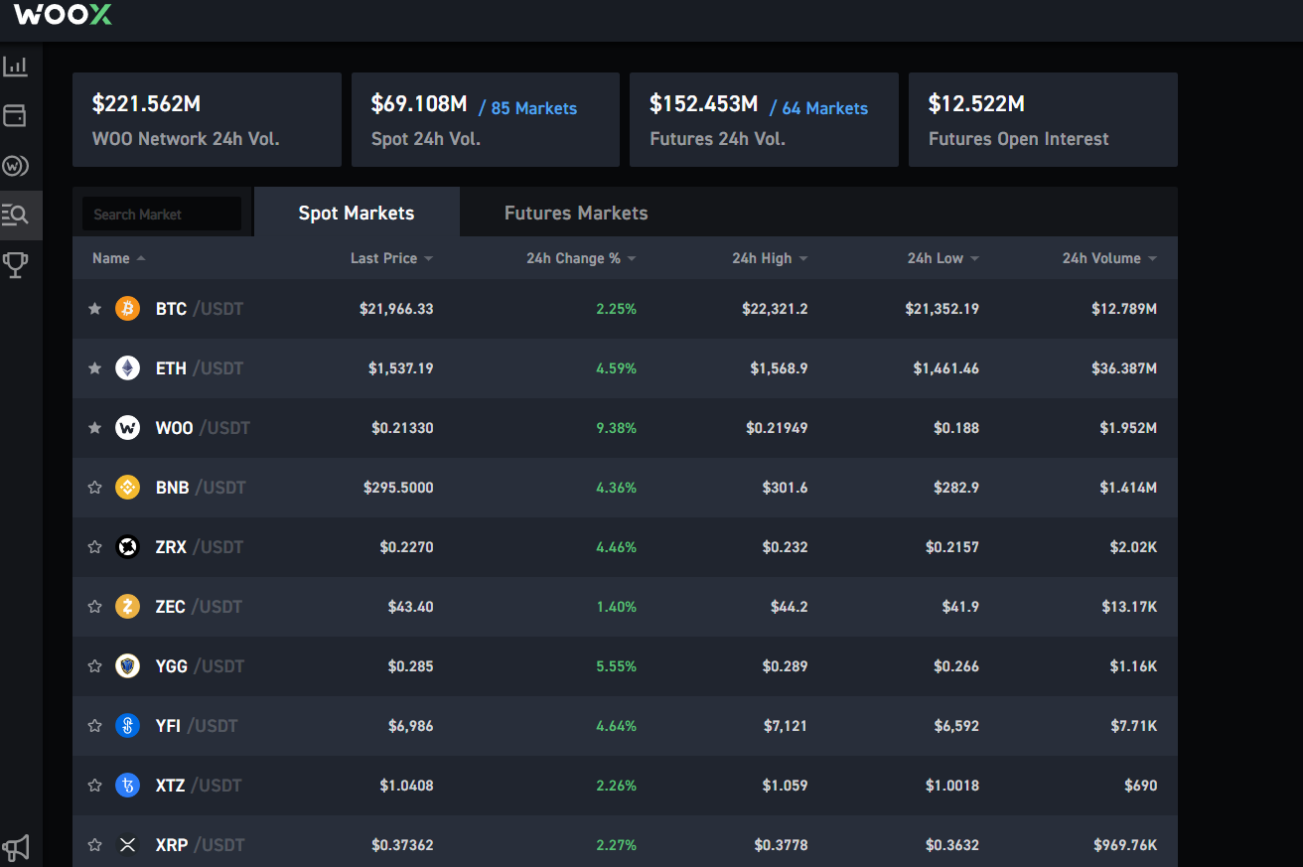The height and width of the screenshot is (867, 1303).
Task: Favorite YFI/USDT with its star
Action: [x=95, y=726]
